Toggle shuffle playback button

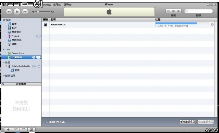tap(16, 129)
